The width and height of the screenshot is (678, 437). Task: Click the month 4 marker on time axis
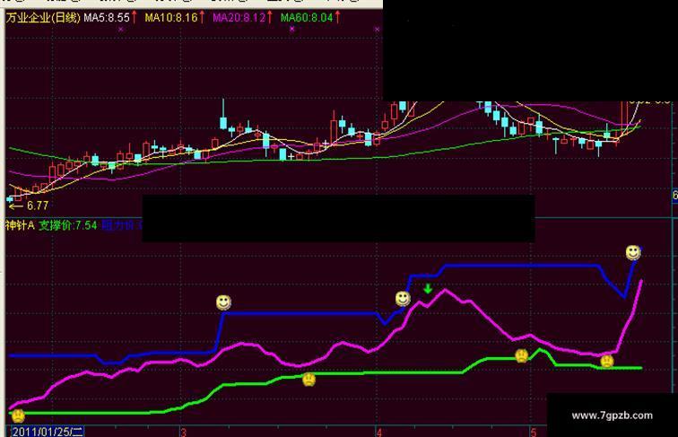pos(379,432)
